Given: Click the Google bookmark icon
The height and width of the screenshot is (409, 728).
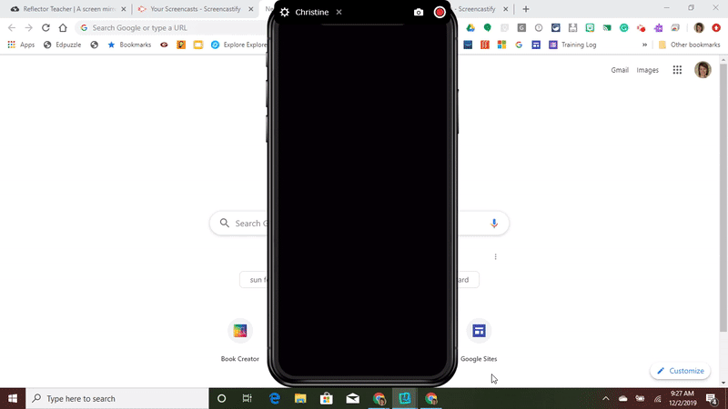Looking at the screenshot, I should tap(519, 45).
